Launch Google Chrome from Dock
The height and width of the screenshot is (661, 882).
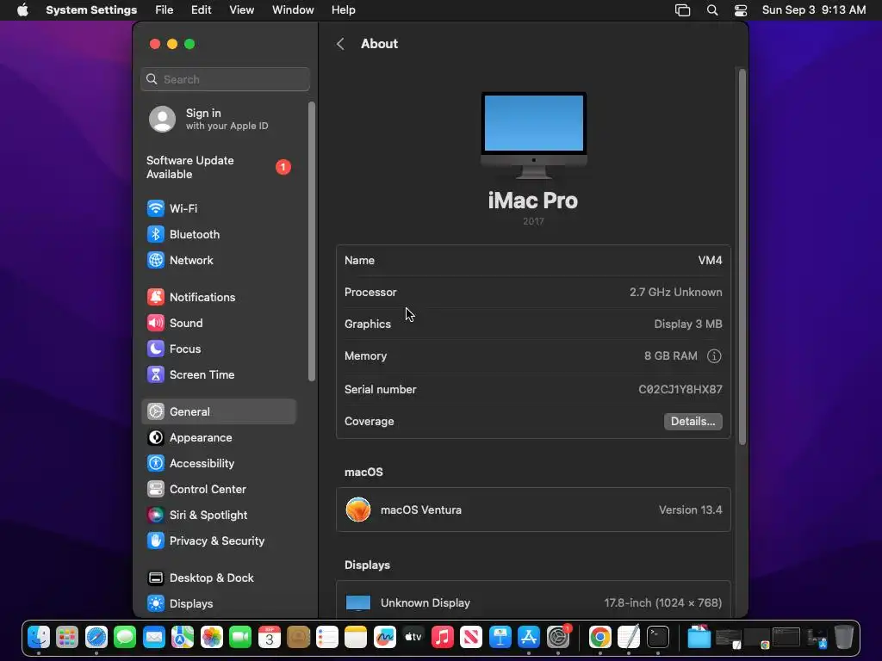tap(600, 638)
